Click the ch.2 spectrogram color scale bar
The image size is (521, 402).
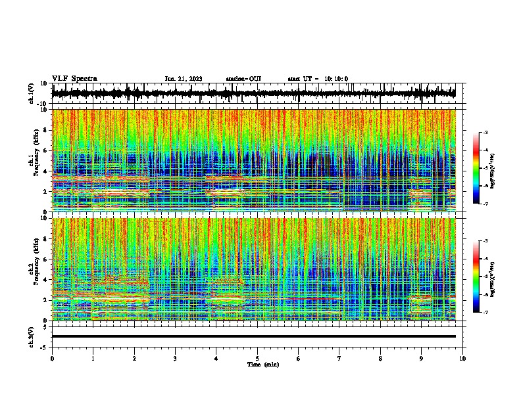476,277
